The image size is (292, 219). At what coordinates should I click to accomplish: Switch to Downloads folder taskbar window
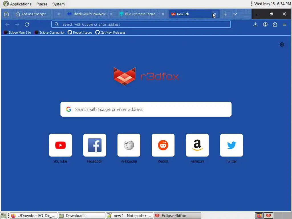(x=82, y=216)
